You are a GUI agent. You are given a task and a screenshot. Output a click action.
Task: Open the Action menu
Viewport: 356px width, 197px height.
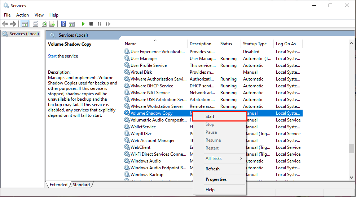tap(22, 15)
